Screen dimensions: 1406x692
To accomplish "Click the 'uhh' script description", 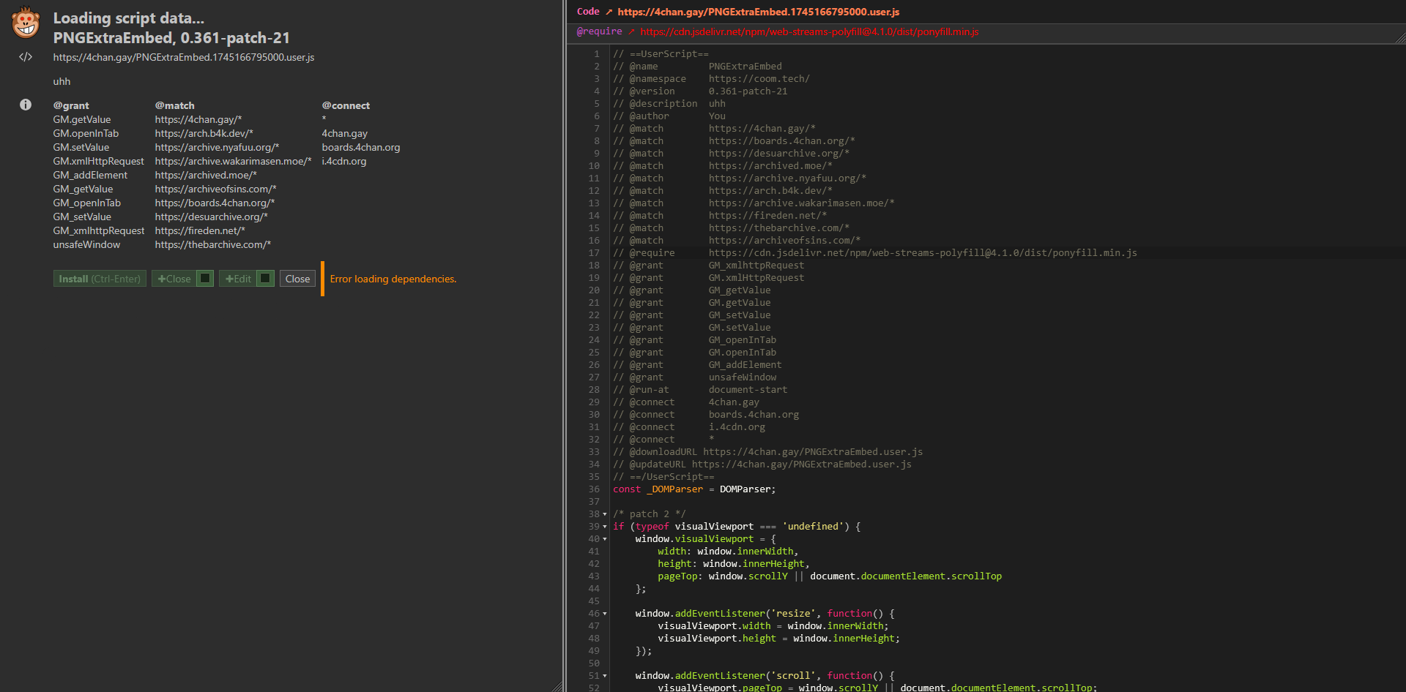I will [x=62, y=81].
